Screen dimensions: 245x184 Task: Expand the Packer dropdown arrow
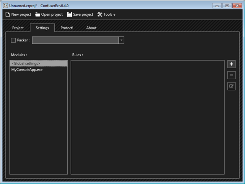[121, 40]
